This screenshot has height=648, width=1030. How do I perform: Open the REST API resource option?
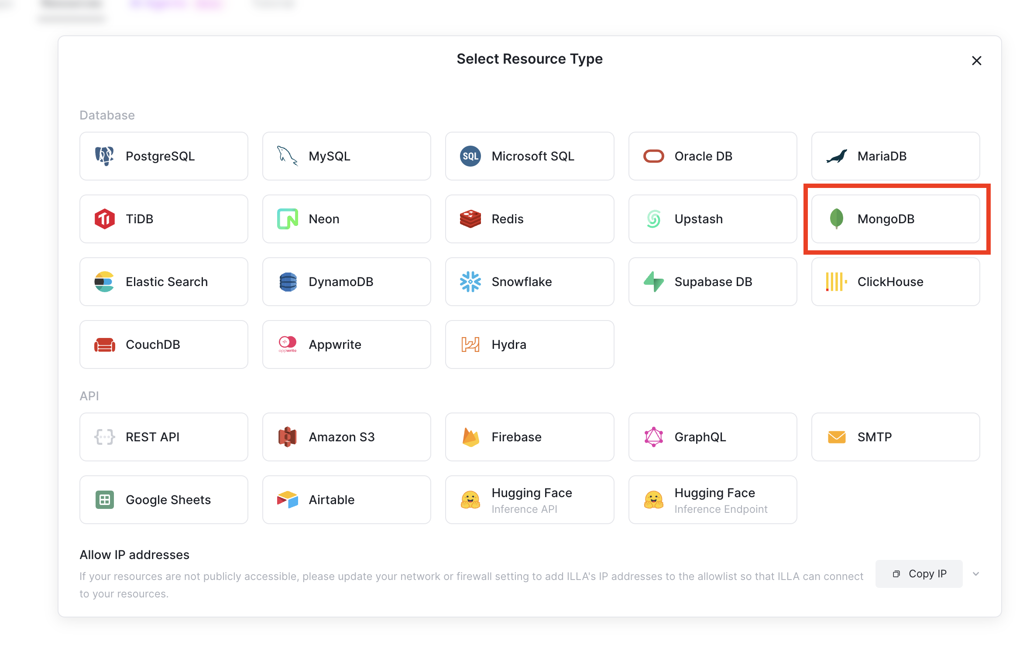(163, 437)
